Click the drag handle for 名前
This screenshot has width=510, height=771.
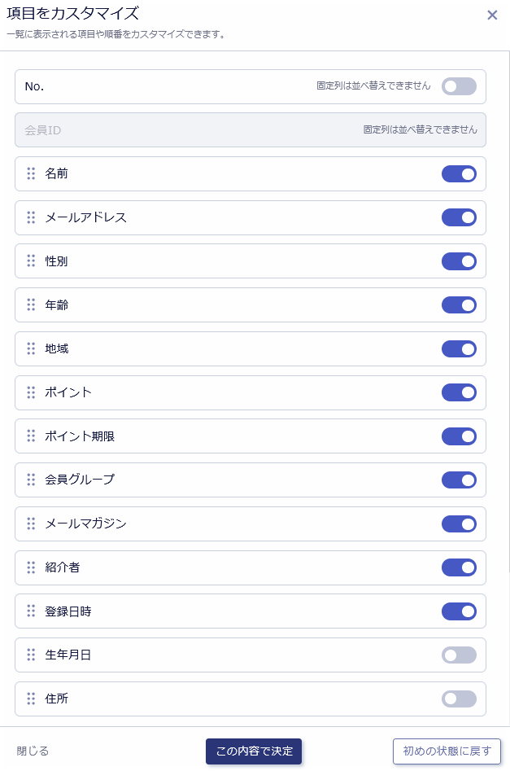(x=31, y=173)
